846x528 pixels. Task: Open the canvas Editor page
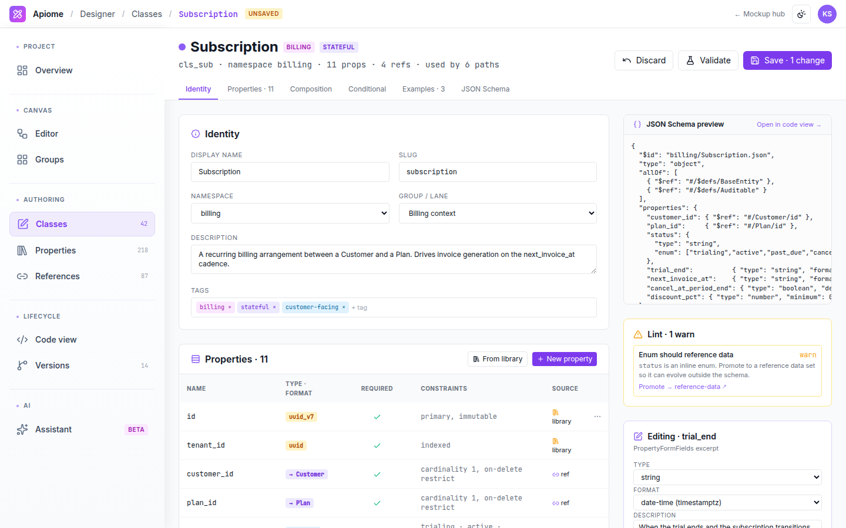[82, 134]
